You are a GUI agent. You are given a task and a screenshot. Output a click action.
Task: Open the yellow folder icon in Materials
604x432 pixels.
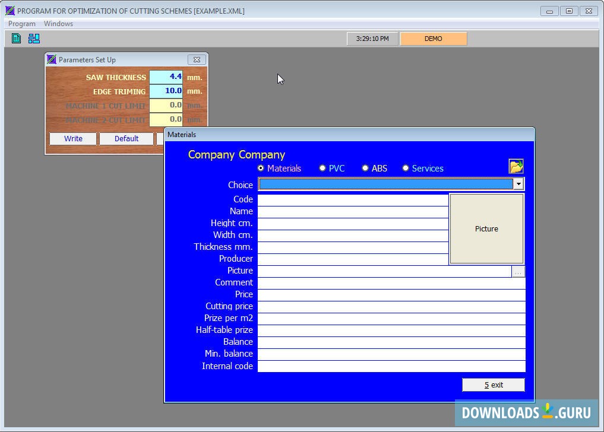[x=516, y=167]
